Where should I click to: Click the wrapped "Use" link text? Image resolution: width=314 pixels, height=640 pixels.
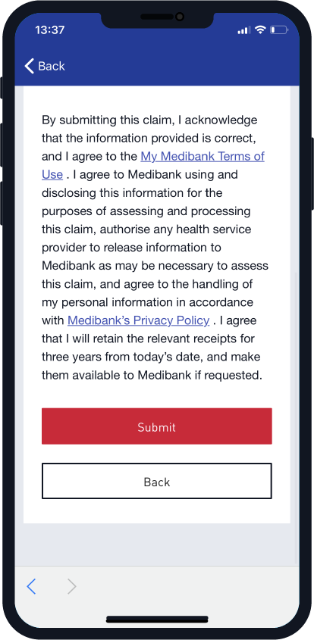point(52,175)
